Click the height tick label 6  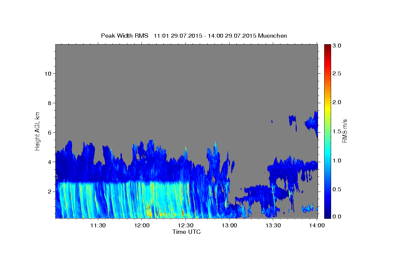tap(49, 132)
